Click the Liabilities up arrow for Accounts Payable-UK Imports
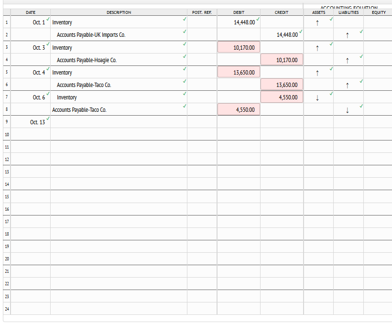The height and width of the screenshot is (323, 392). [x=347, y=35]
